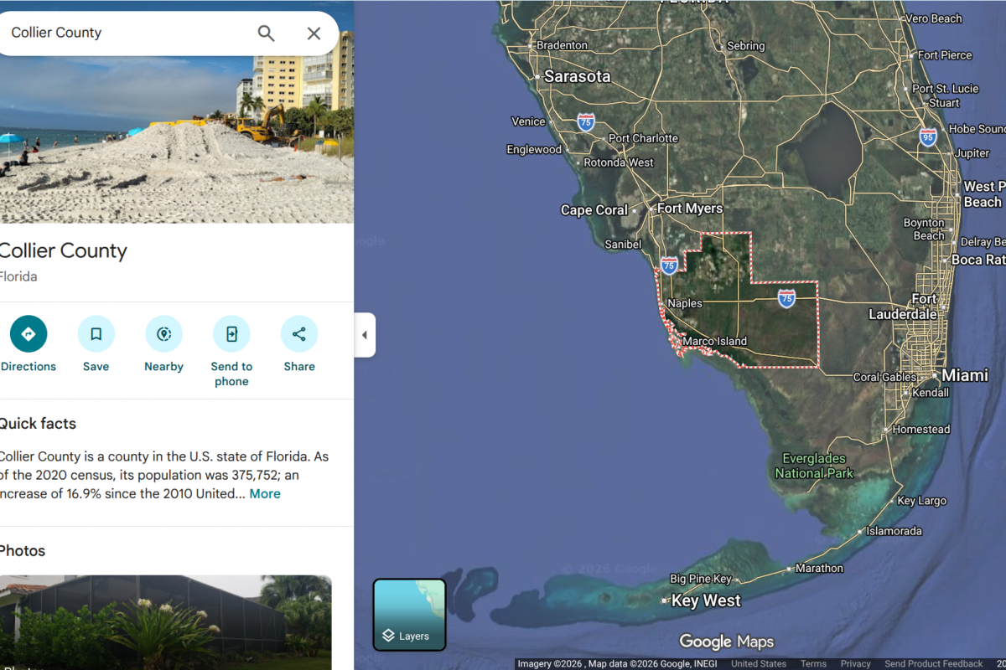
Task: Send Collier County to phone
Action: point(231,334)
